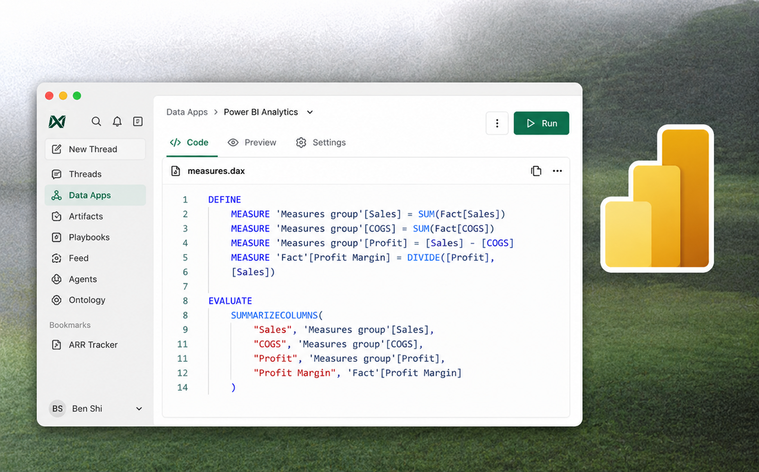The image size is (759, 472).
Task: Click the measures.dax file icon
Action: pos(176,171)
